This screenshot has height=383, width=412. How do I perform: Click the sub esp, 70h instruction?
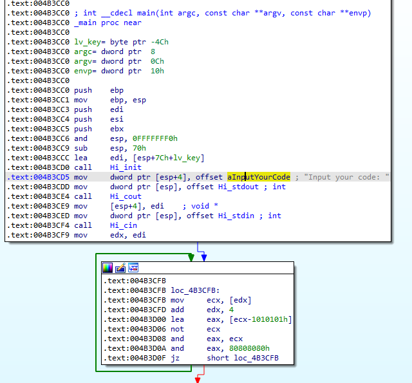click(x=110, y=148)
